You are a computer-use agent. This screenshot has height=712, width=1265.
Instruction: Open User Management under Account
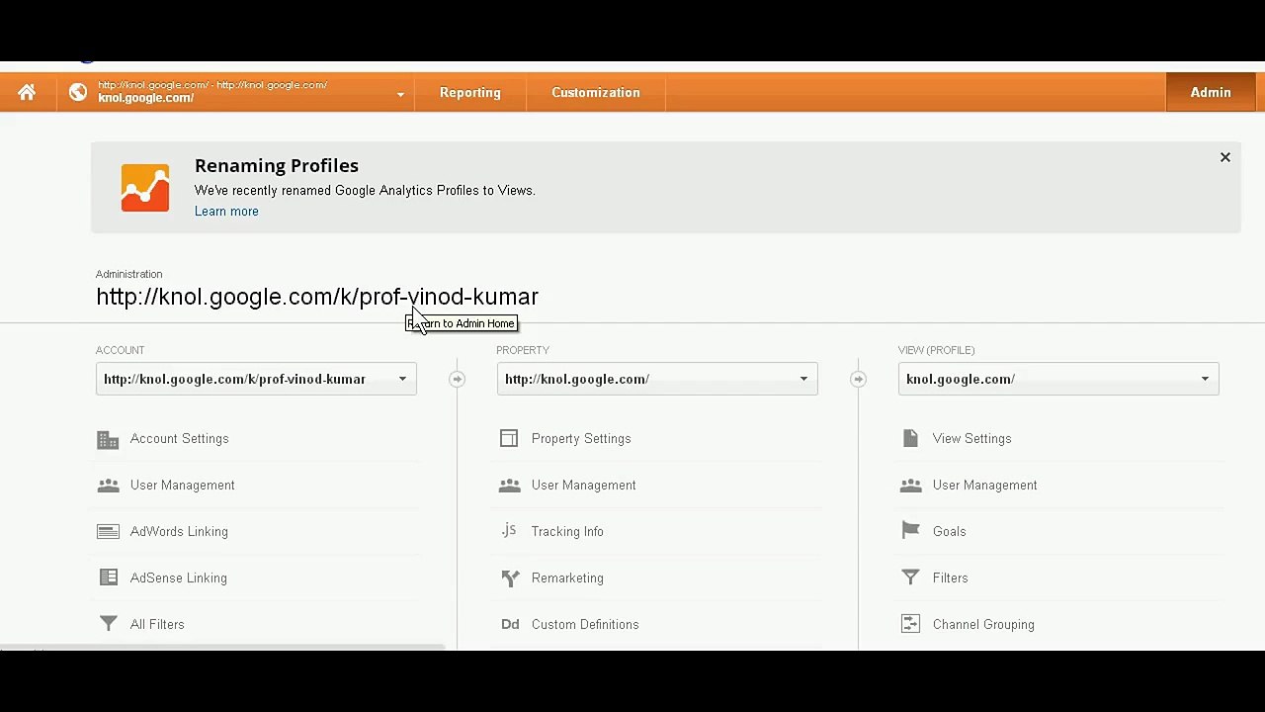(x=183, y=486)
